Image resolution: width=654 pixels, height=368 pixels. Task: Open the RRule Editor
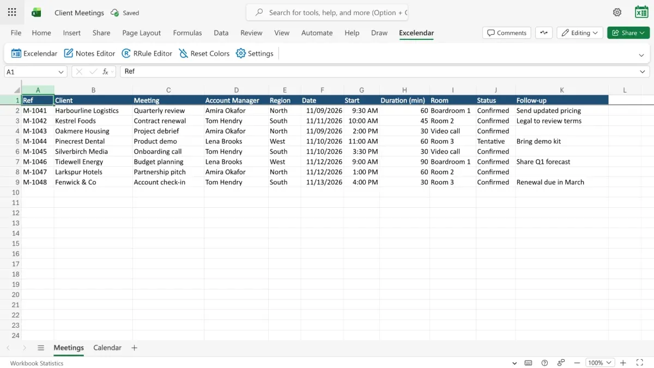pyautogui.click(x=147, y=53)
